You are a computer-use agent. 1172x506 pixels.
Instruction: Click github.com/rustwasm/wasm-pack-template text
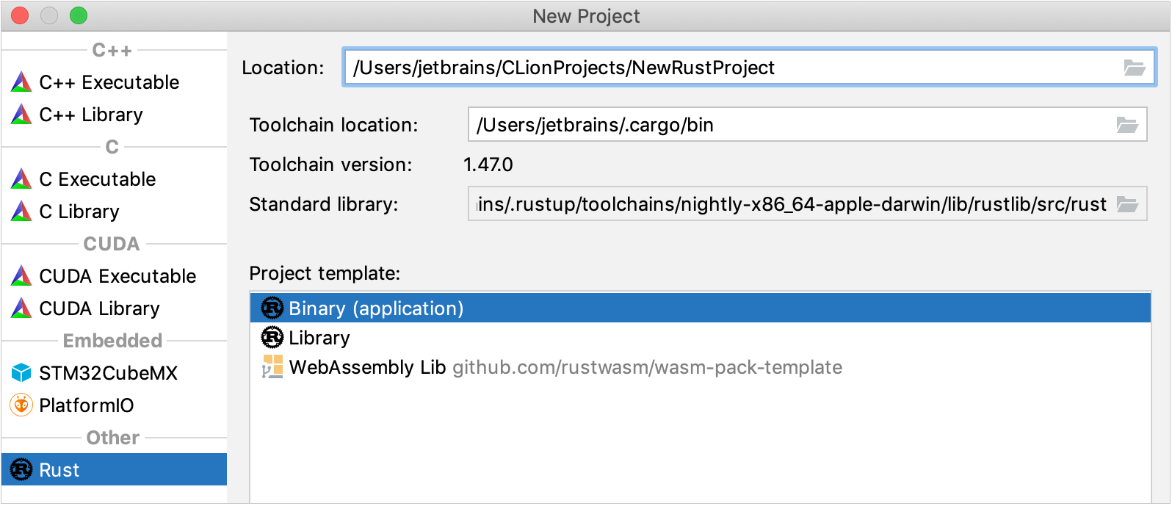click(647, 367)
